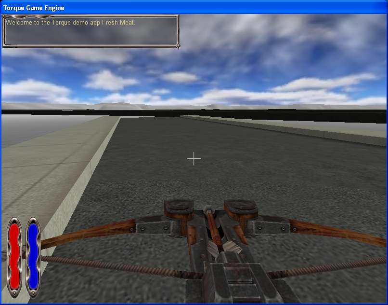Click the empty area inside the chat HUD
The width and height of the screenshot is (388, 305).
pyautogui.click(x=91, y=36)
